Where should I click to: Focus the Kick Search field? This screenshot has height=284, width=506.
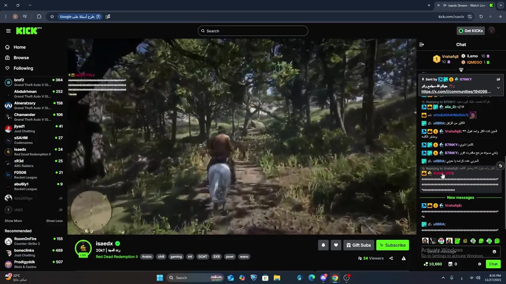(253, 31)
